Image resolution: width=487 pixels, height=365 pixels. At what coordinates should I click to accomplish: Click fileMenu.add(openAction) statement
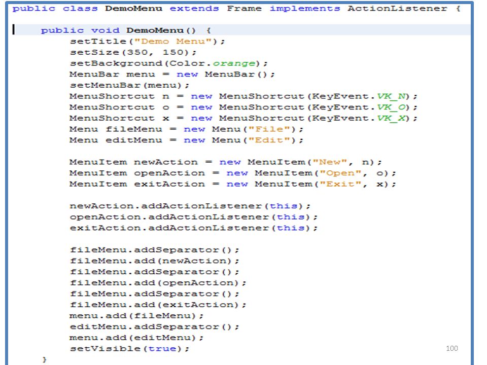pyautogui.click(x=158, y=283)
